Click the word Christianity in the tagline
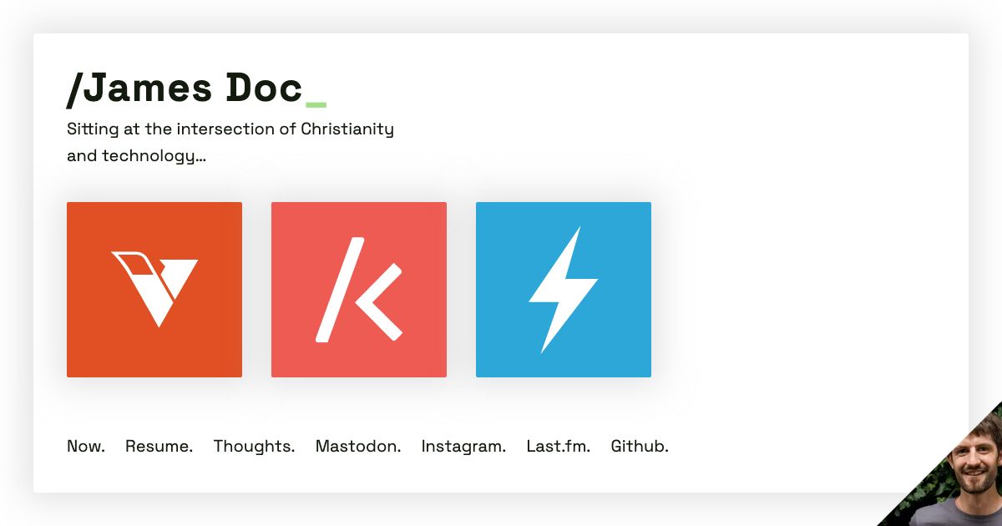The height and width of the screenshot is (526, 1002). (347, 129)
